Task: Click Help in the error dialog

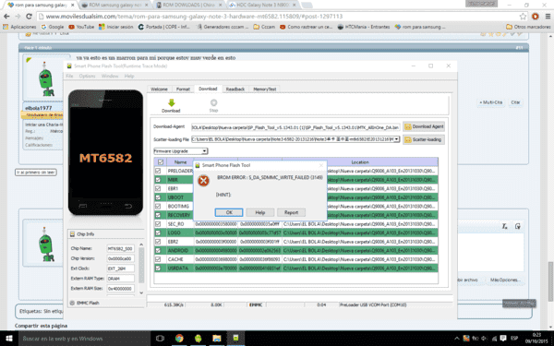Action: [x=260, y=212]
